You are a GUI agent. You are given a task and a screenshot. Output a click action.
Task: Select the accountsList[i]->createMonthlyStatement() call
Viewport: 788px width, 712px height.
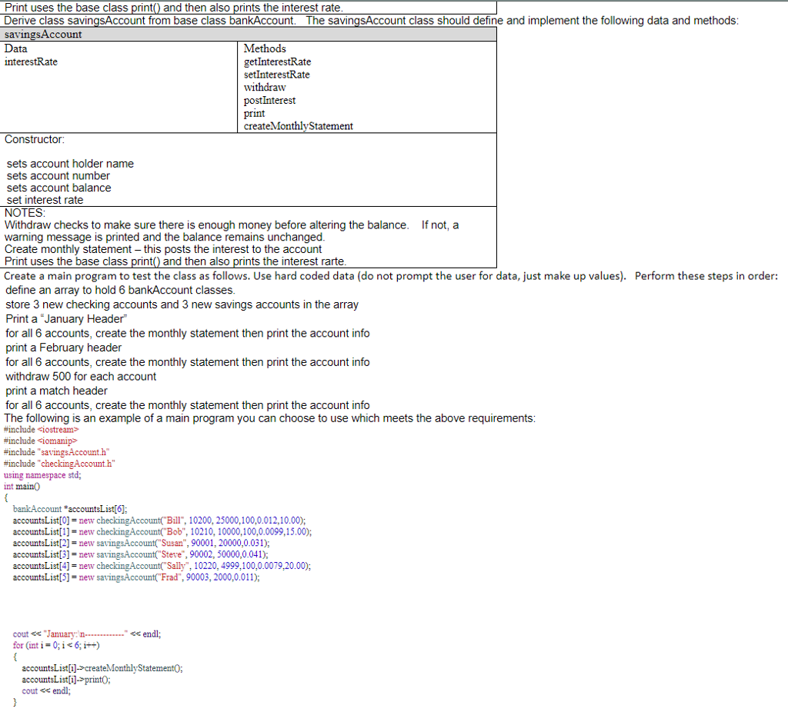coord(102,668)
